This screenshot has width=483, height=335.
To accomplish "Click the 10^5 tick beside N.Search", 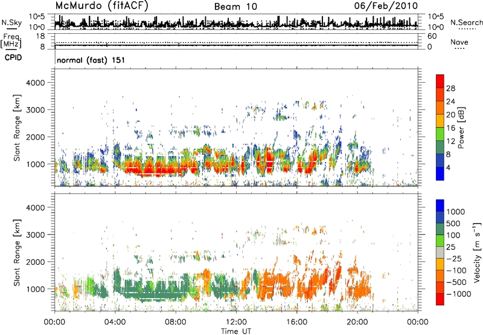I will [x=436, y=16].
